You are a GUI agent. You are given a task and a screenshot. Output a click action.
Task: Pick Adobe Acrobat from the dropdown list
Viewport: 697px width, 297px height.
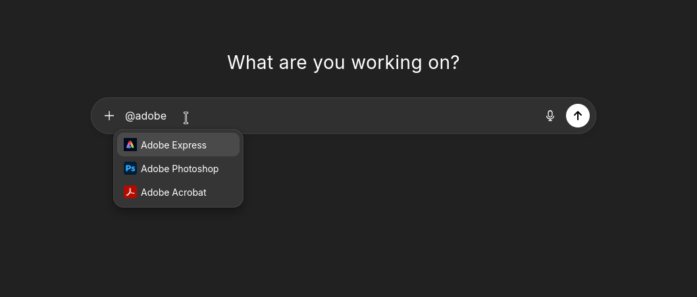[x=174, y=193]
